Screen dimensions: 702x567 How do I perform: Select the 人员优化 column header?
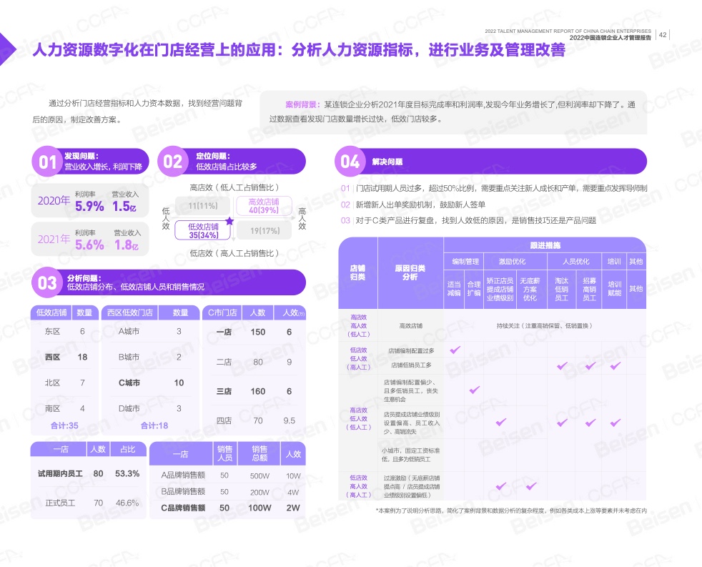576,262
